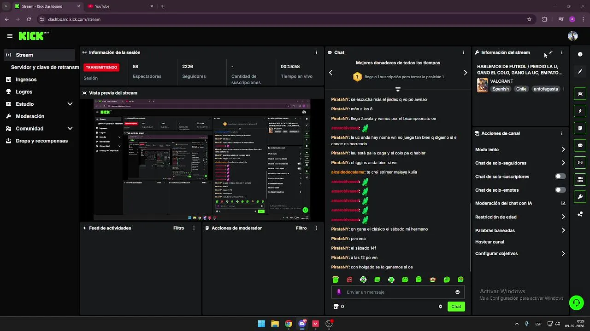Go to previous top donor slide
This screenshot has height=331, width=590.
pos(330,73)
